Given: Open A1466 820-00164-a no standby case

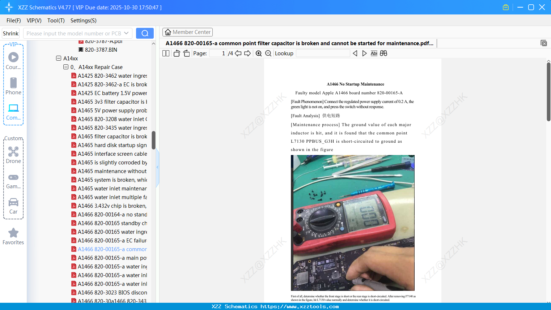Looking at the screenshot, I should pos(113,214).
